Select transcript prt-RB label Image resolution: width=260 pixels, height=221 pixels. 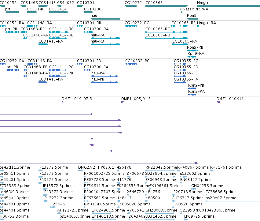[11, 29]
